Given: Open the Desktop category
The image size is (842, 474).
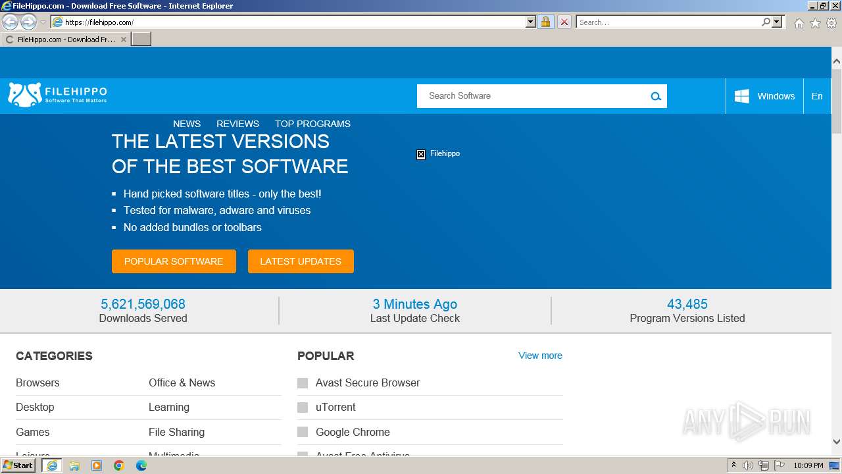Looking at the screenshot, I should point(35,408).
